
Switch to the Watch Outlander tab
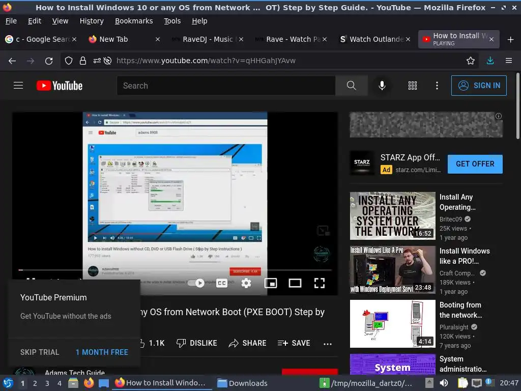tap(374, 39)
